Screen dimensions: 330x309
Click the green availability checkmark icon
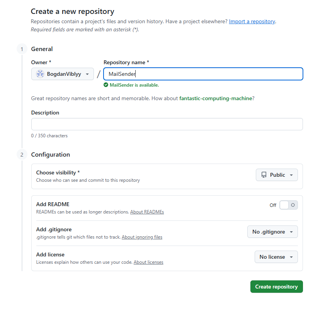click(x=106, y=85)
